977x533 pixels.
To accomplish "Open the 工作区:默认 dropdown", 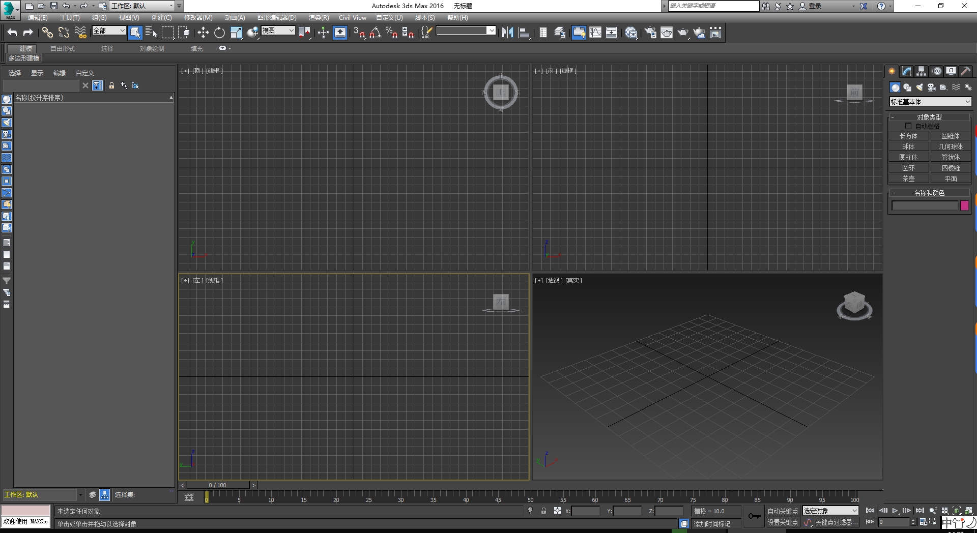I will click(143, 6).
